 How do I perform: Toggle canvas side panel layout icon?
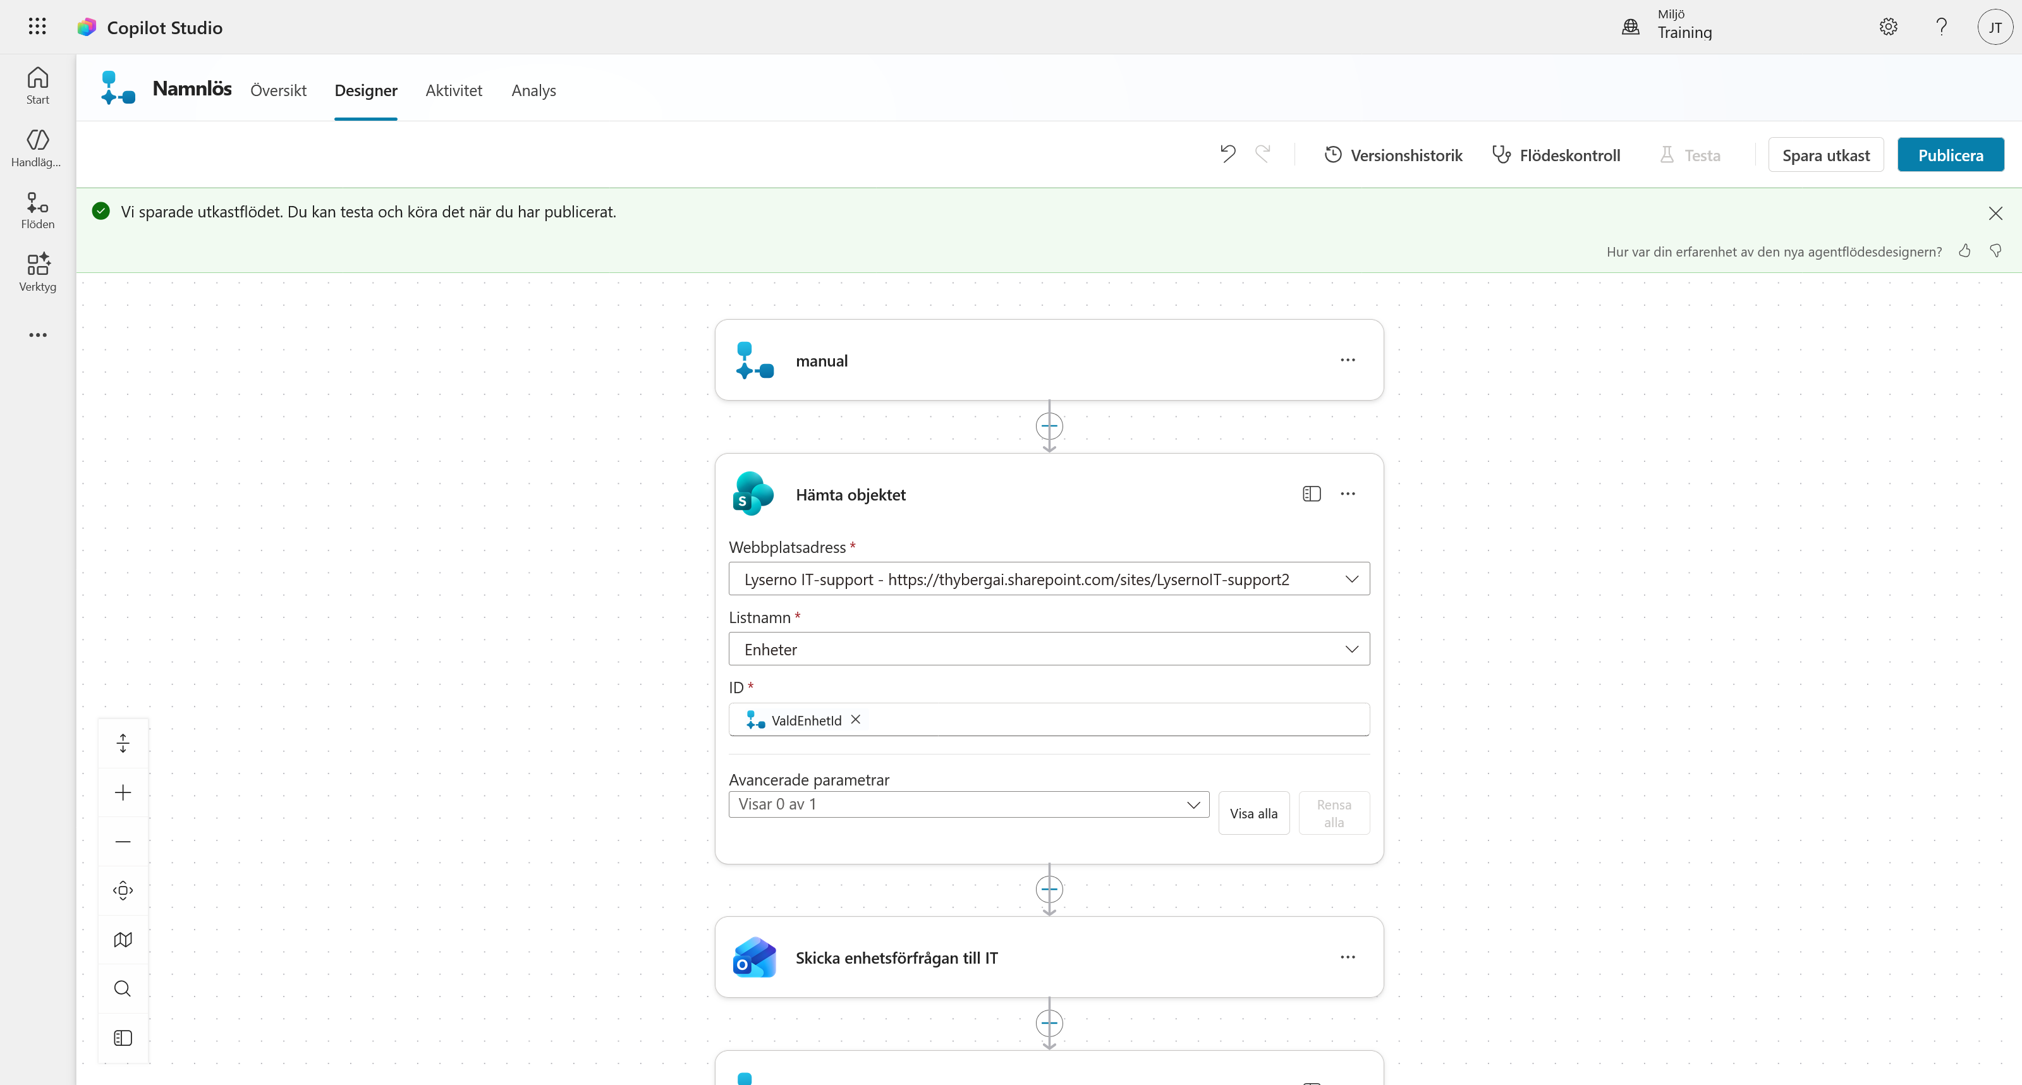tap(123, 1038)
